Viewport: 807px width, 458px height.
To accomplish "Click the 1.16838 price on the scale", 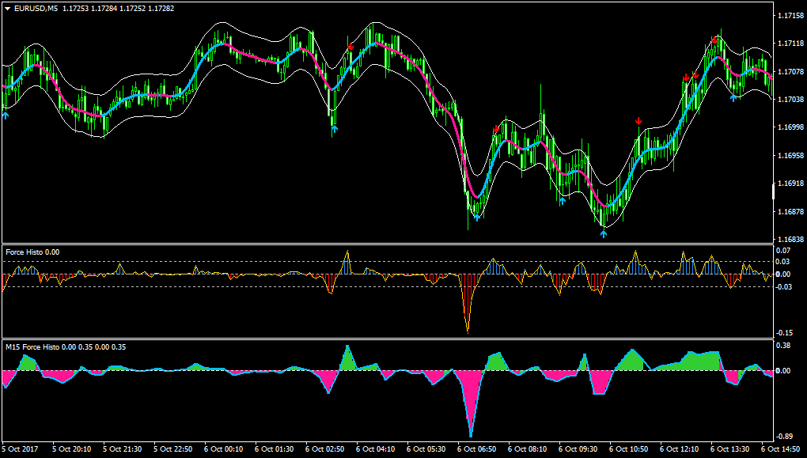I will coord(789,240).
